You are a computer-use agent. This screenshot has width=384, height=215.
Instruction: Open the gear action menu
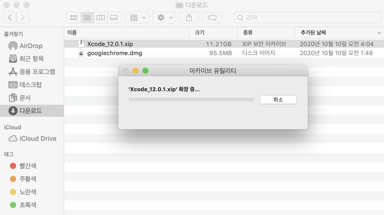164,18
